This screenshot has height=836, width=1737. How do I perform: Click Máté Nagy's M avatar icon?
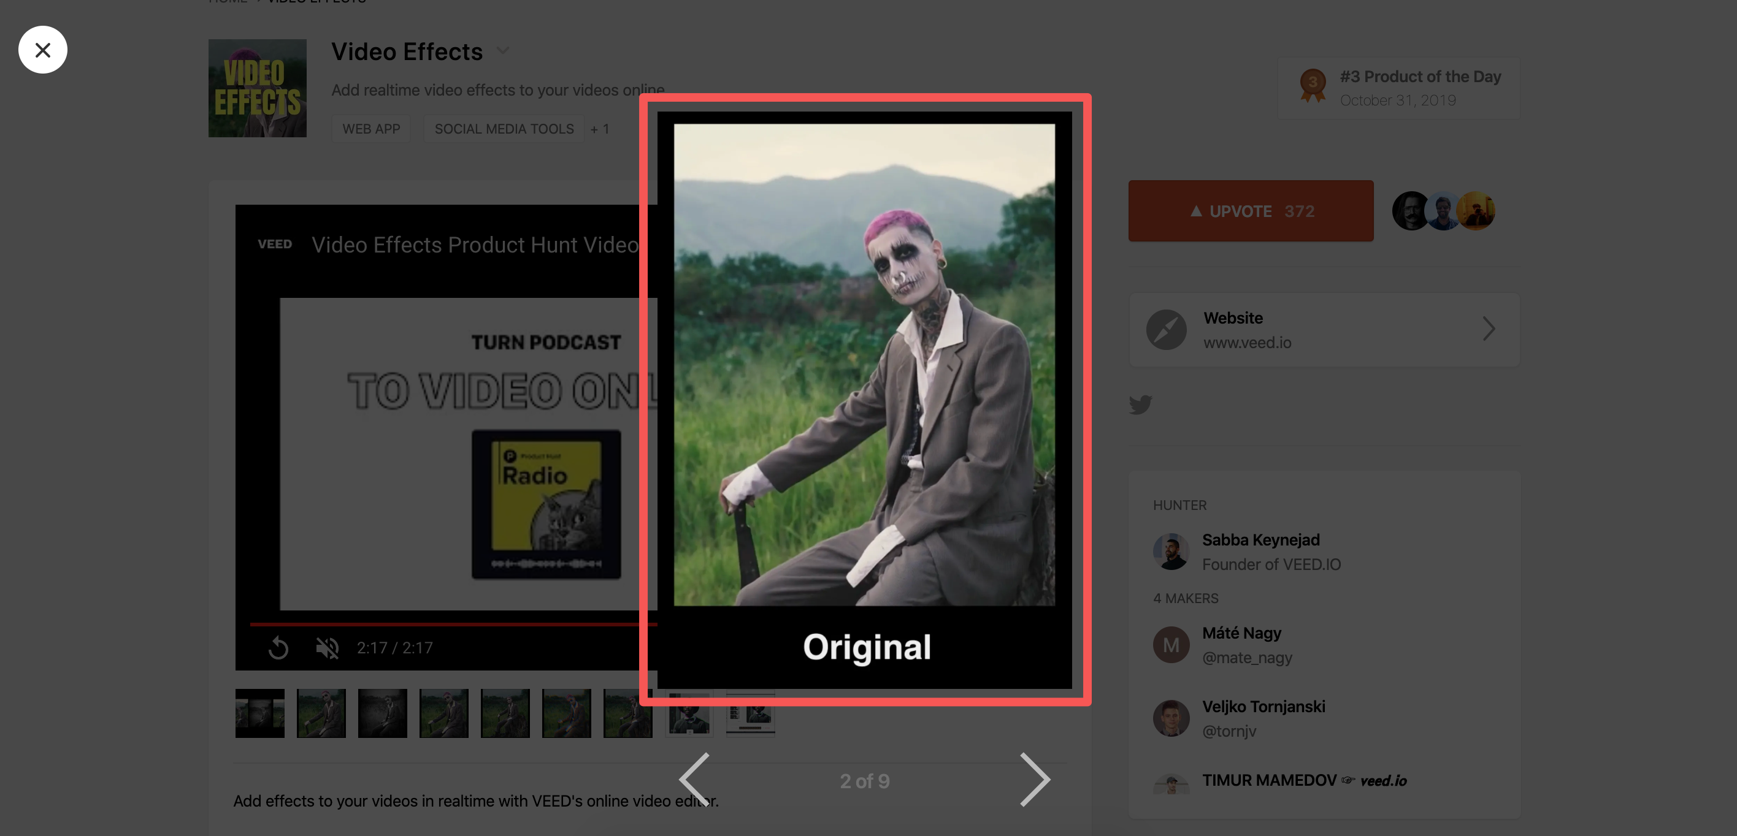click(1171, 645)
